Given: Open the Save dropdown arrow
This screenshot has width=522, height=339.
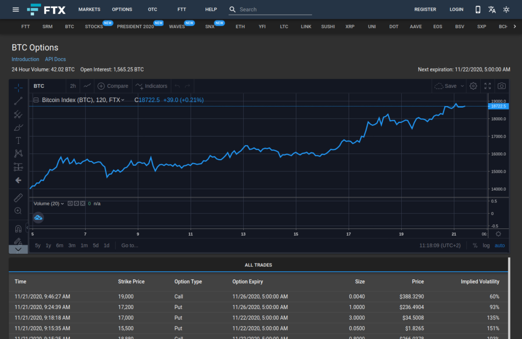Looking at the screenshot, I should pyautogui.click(x=462, y=86).
